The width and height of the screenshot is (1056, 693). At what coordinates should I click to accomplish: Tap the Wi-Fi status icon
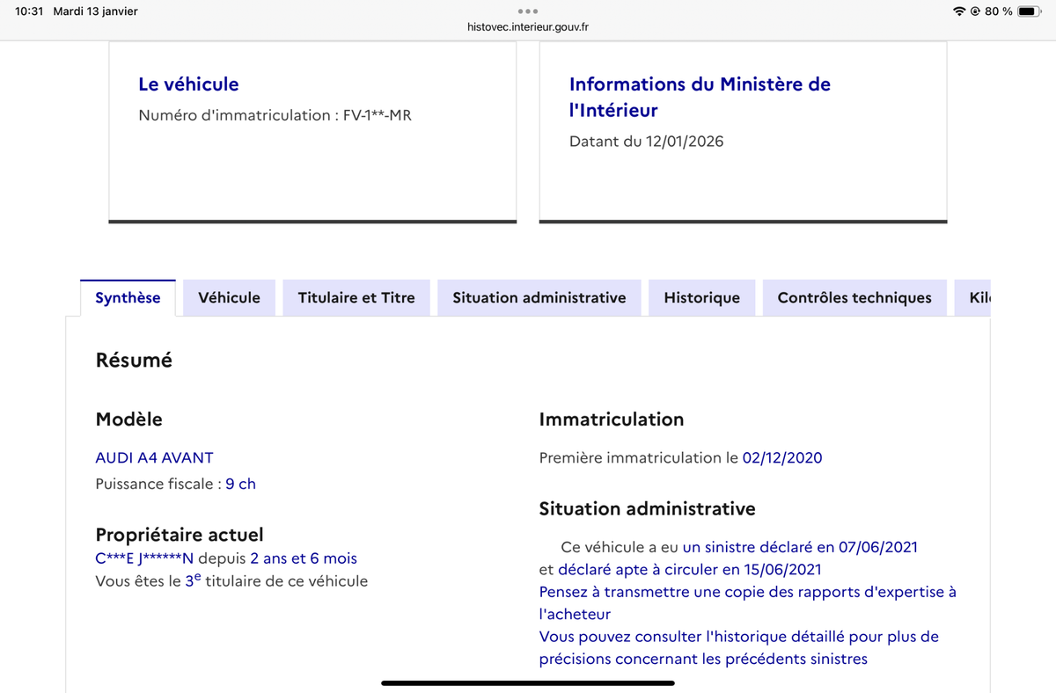958,11
